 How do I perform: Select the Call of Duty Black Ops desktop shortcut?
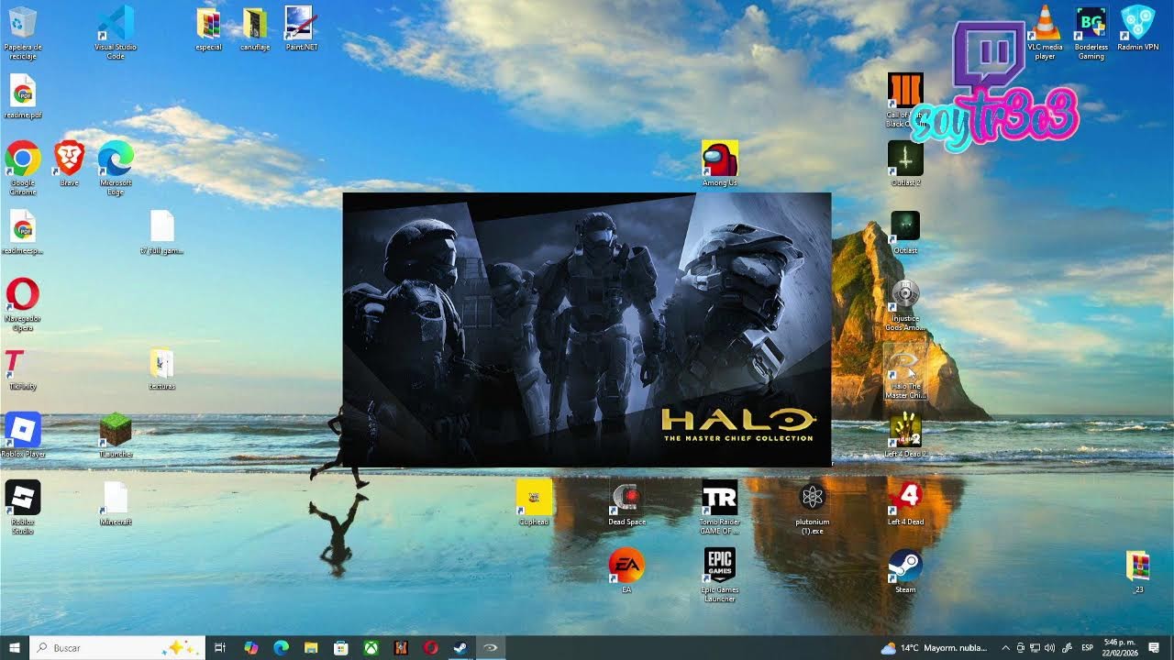[905, 101]
